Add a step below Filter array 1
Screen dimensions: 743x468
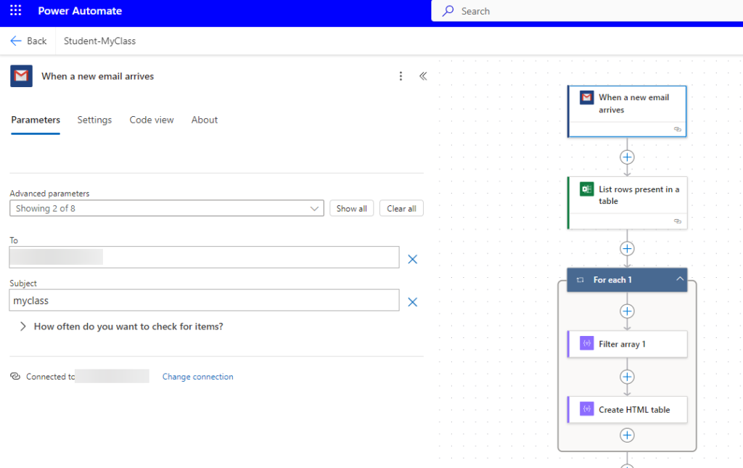pos(627,377)
